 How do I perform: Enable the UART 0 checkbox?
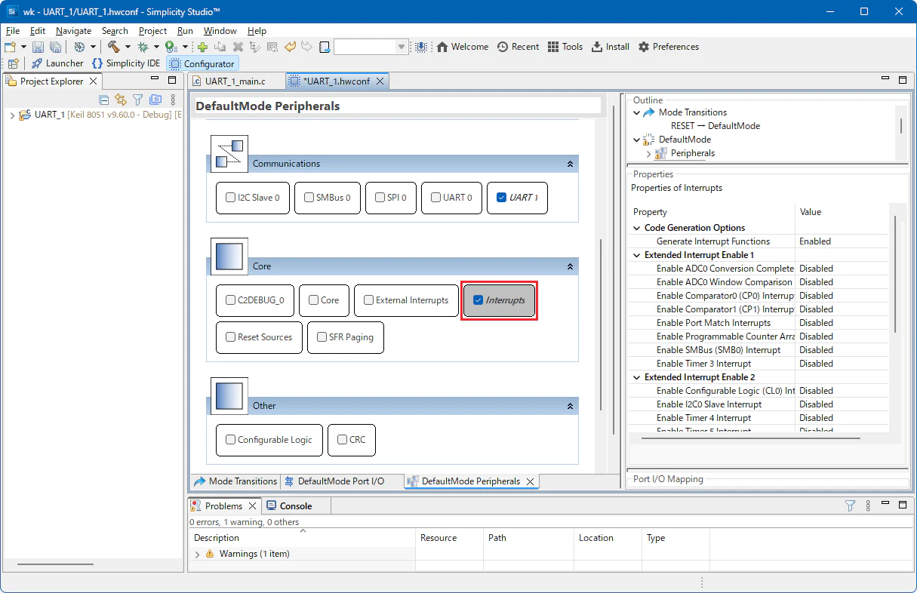pos(435,198)
